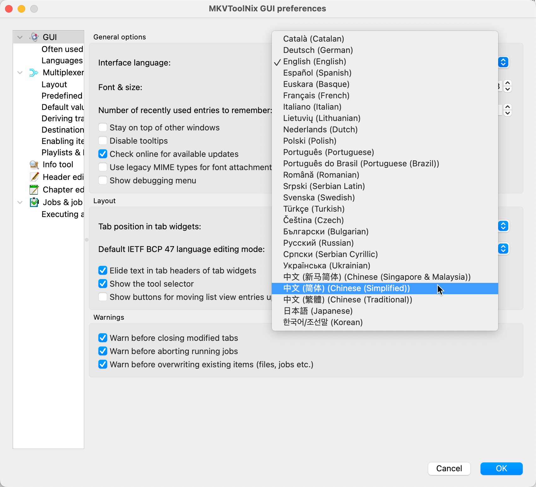Click the Header editor pencil icon
This screenshot has height=487, width=536.
34,177
